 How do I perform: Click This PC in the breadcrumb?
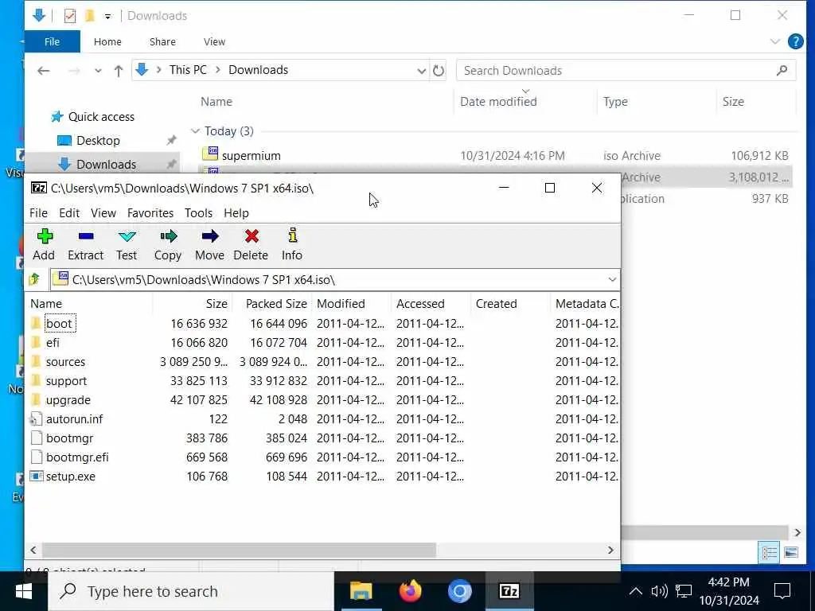188,70
